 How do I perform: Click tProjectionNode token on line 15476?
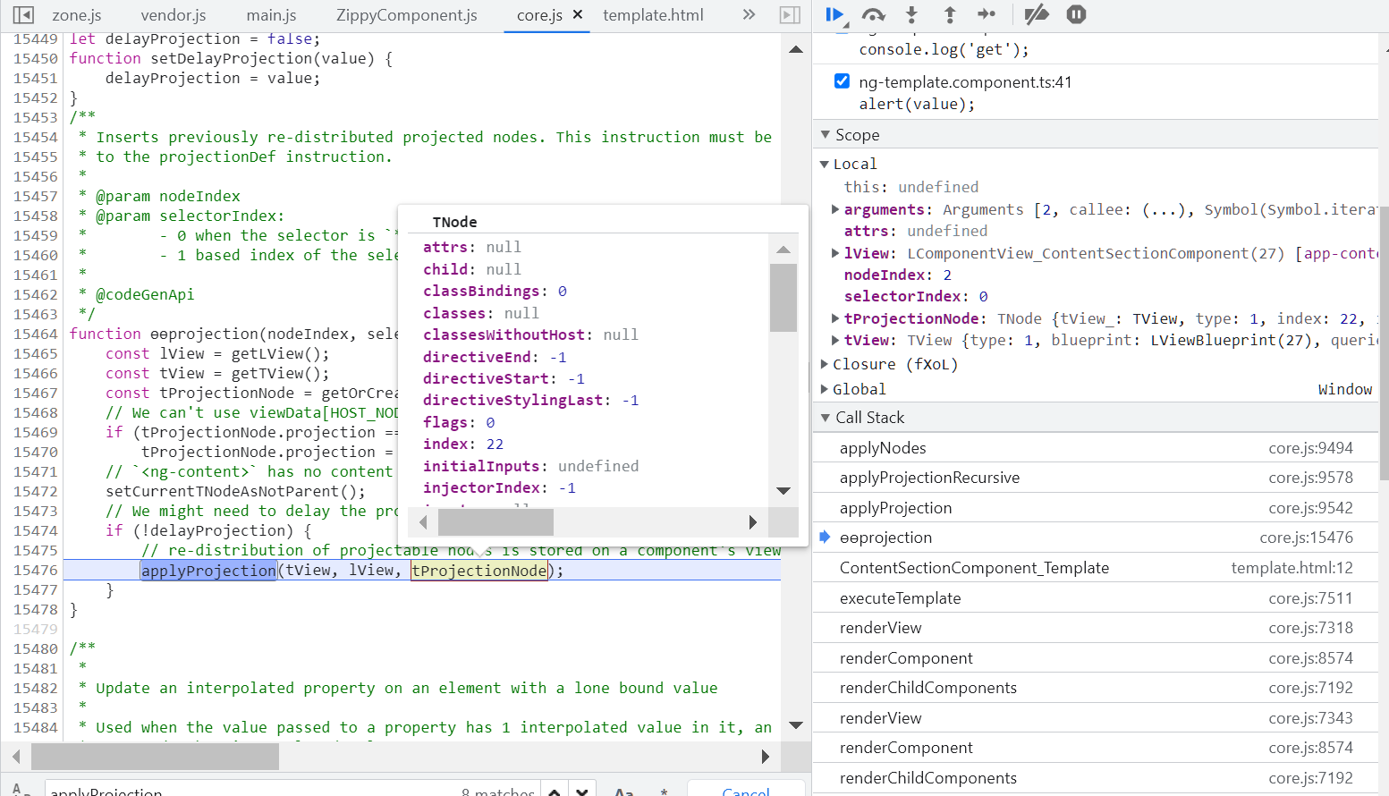tap(479, 571)
